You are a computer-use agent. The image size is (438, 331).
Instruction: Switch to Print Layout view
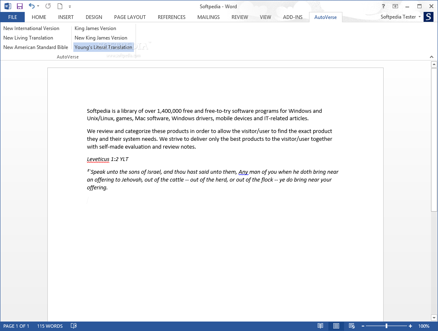pyautogui.click(x=336, y=326)
